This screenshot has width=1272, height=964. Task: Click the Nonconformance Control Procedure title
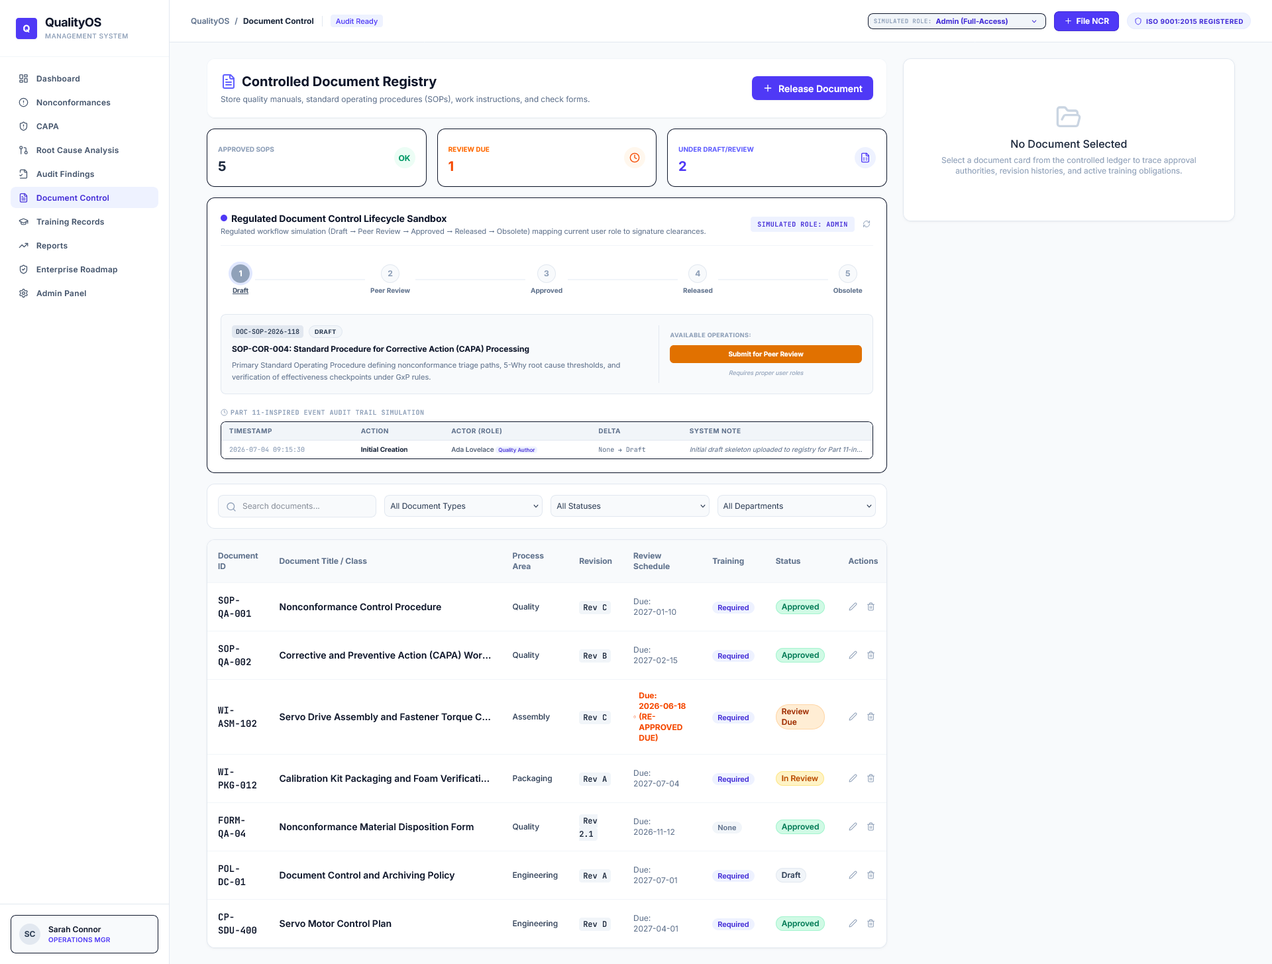[360, 607]
